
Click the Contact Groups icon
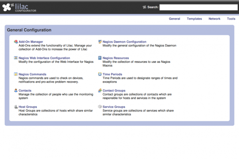[100, 91]
